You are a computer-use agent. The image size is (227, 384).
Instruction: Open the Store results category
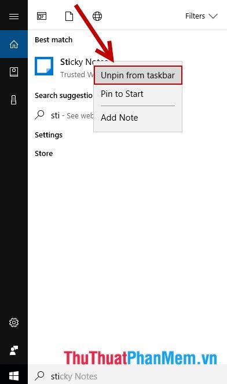click(43, 154)
